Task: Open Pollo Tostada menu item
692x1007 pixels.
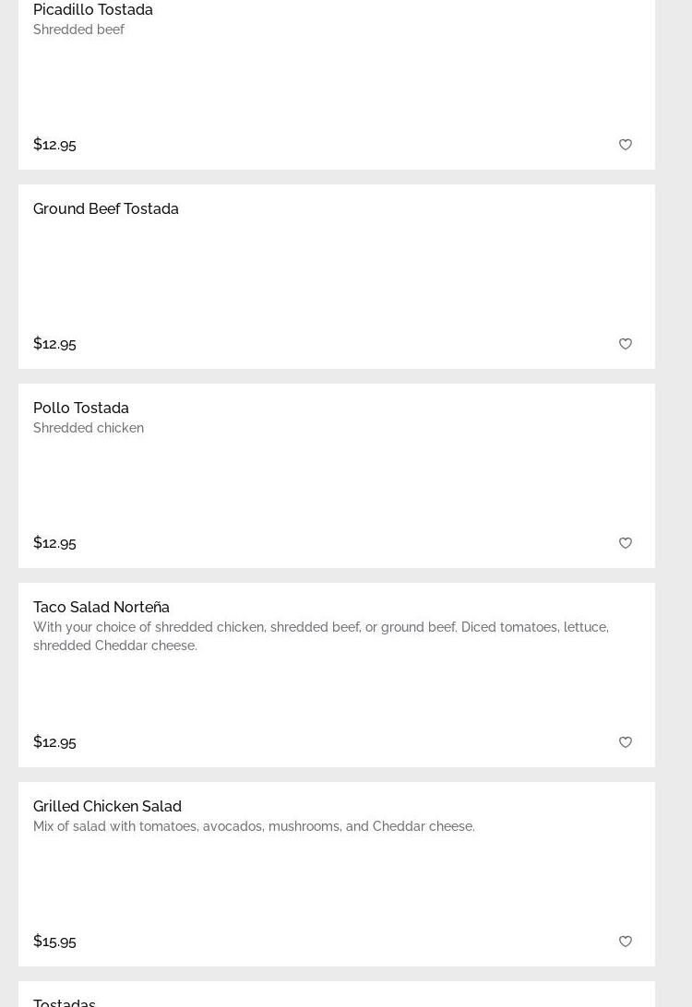Action: pos(81,409)
